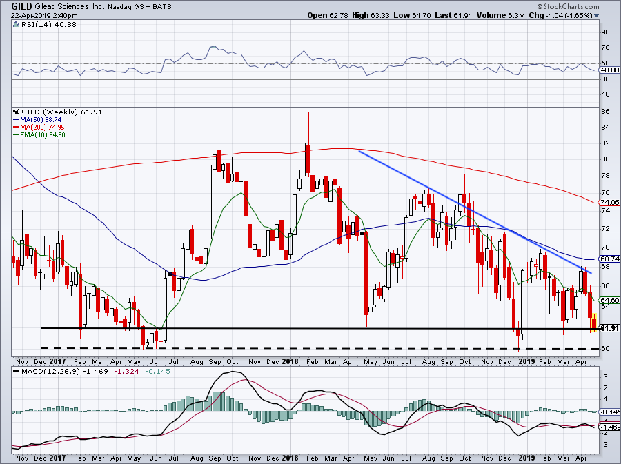The image size is (621, 464).
Task: Click the 2018 label on the bottom MACD date axis
Action: (290, 458)
